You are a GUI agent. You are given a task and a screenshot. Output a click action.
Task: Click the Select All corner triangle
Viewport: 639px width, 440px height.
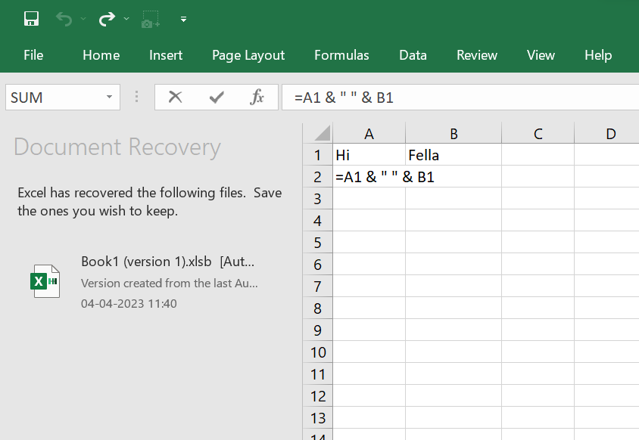323,133
